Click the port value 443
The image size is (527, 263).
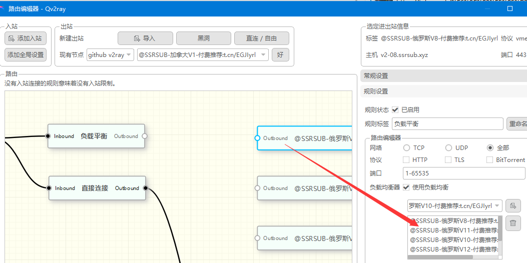coord(521,54)
